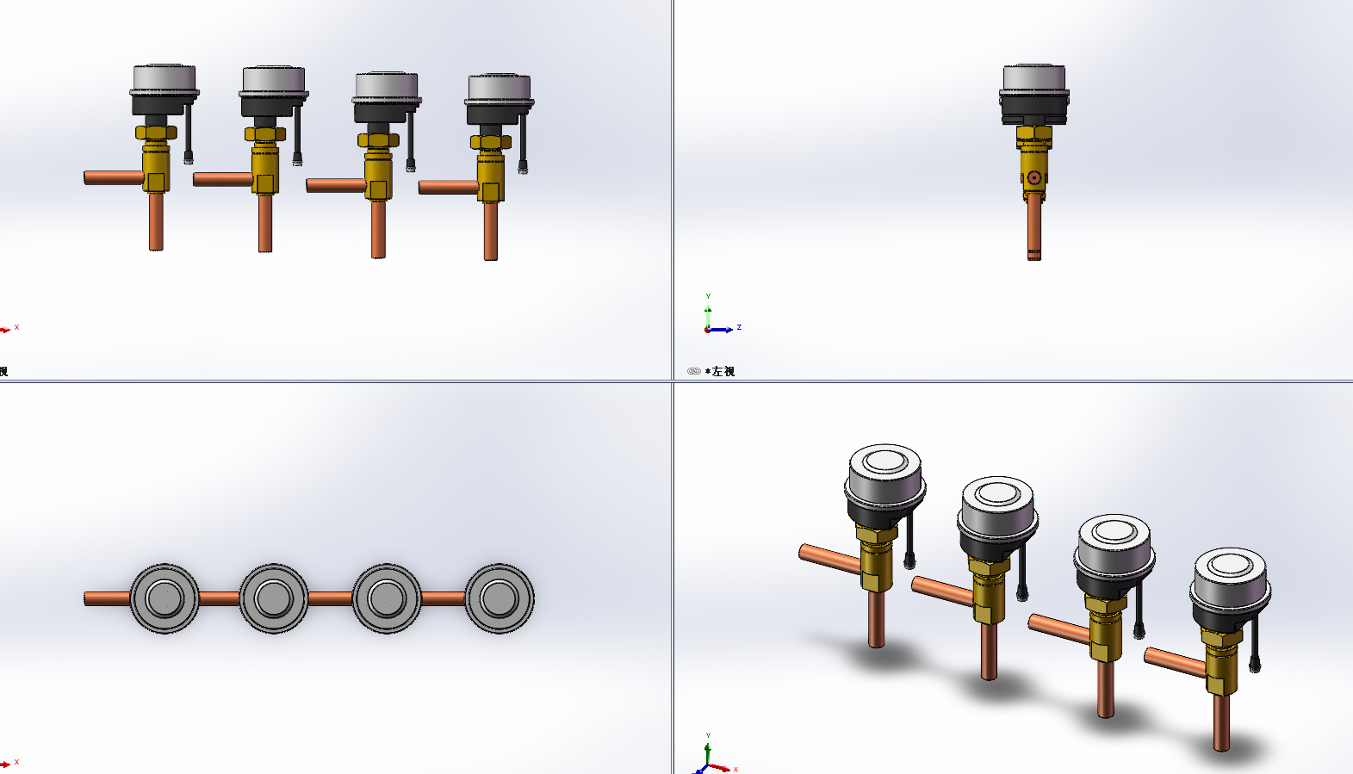Select the second valve from left in top view
This screenshot has height=774, width=1353.
[274, 598]
